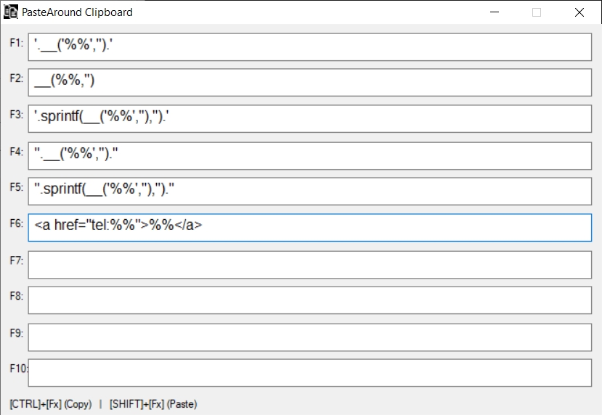Click the [CTRL]+[Fx] (Copy) hint text
This screenshot has width=602, height=415.
(x=50, y=404)
